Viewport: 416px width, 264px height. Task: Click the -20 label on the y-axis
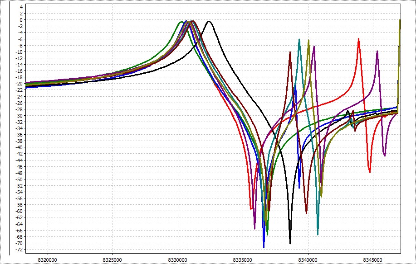pos(19,84)
